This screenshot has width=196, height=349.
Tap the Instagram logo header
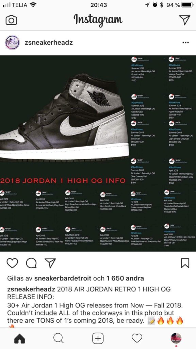98,20
